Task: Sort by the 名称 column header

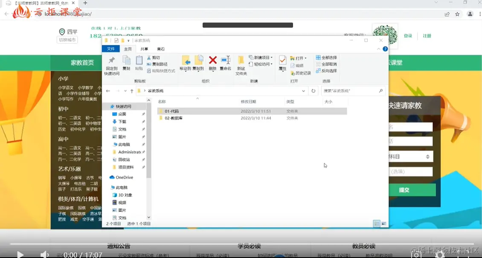Action: point(162,102)
